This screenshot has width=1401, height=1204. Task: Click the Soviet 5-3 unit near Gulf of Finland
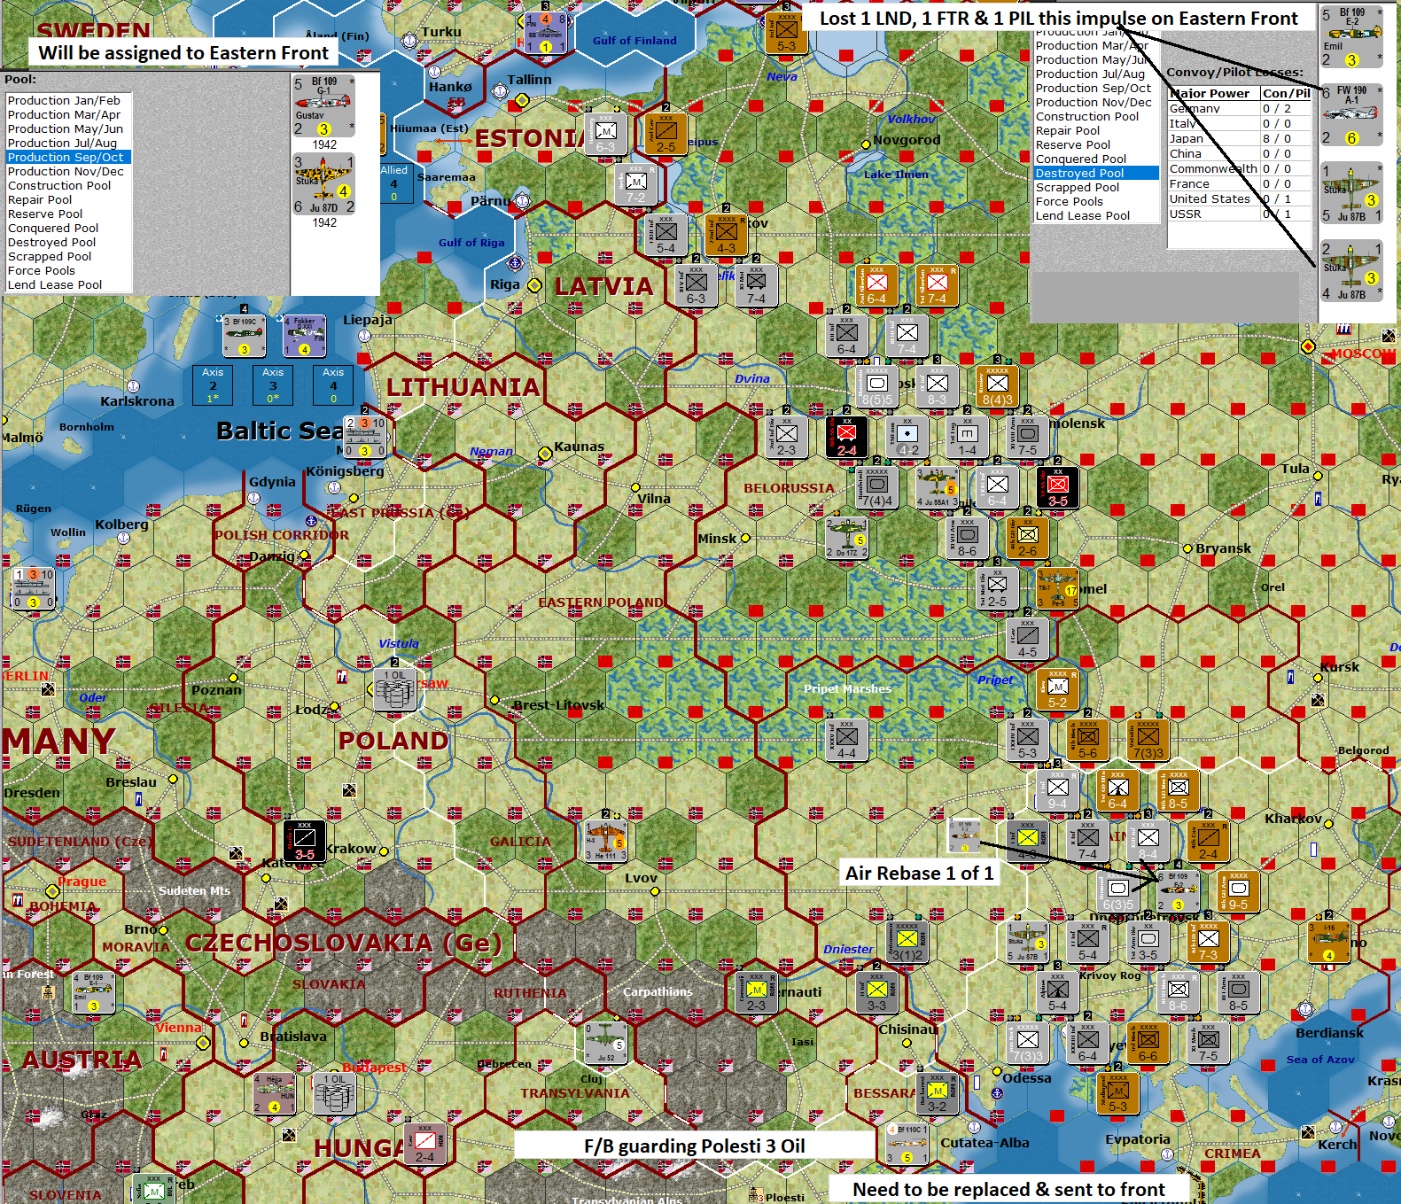786,33
